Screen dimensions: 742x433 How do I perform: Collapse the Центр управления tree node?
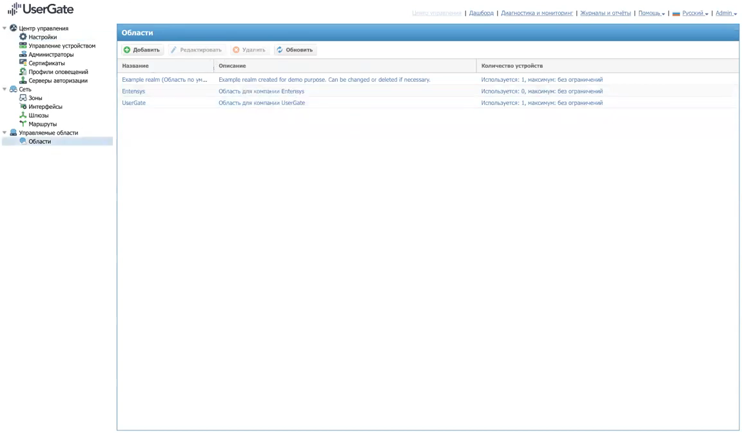[x=5, y=28]
